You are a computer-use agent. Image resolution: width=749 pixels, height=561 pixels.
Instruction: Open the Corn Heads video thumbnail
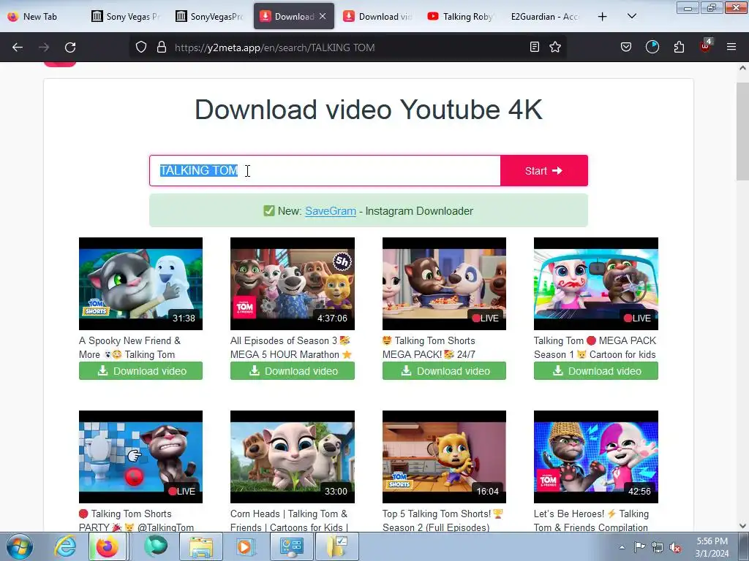coord(293,457)
